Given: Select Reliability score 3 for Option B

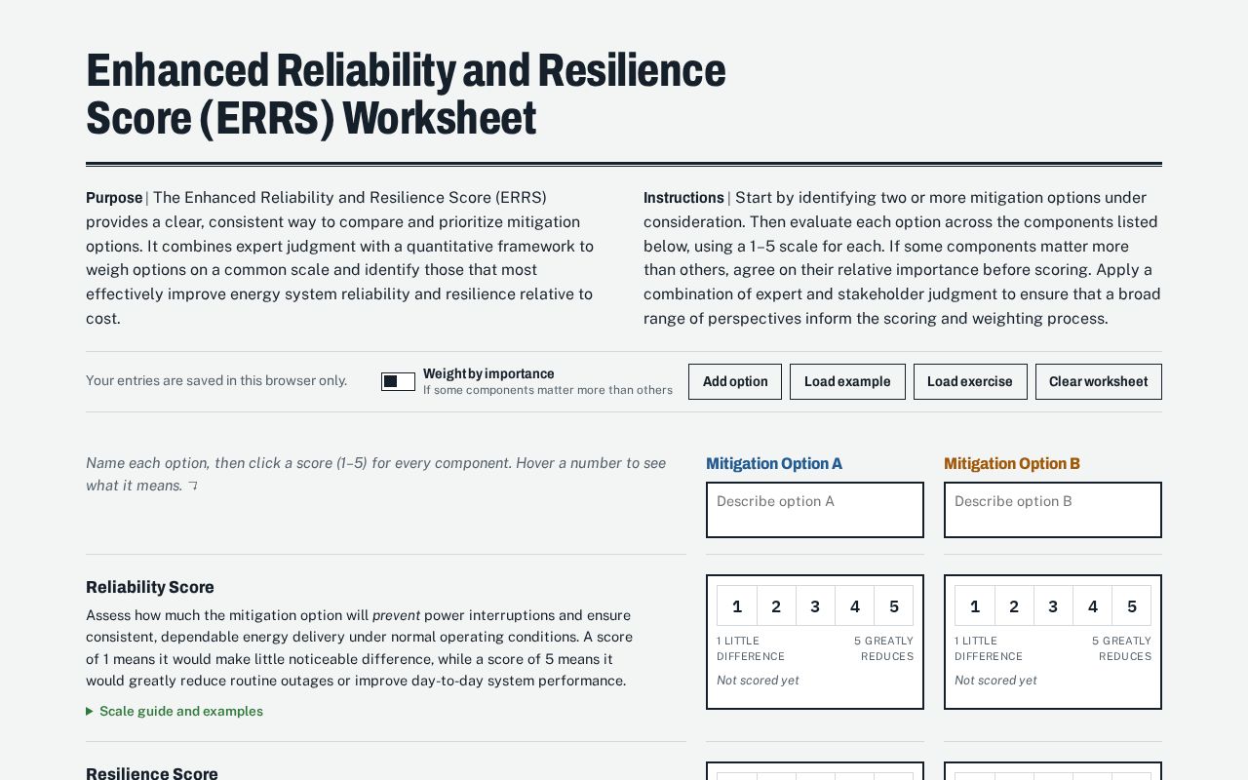Looking at the screenshot, I should [x=1053, y=605].
